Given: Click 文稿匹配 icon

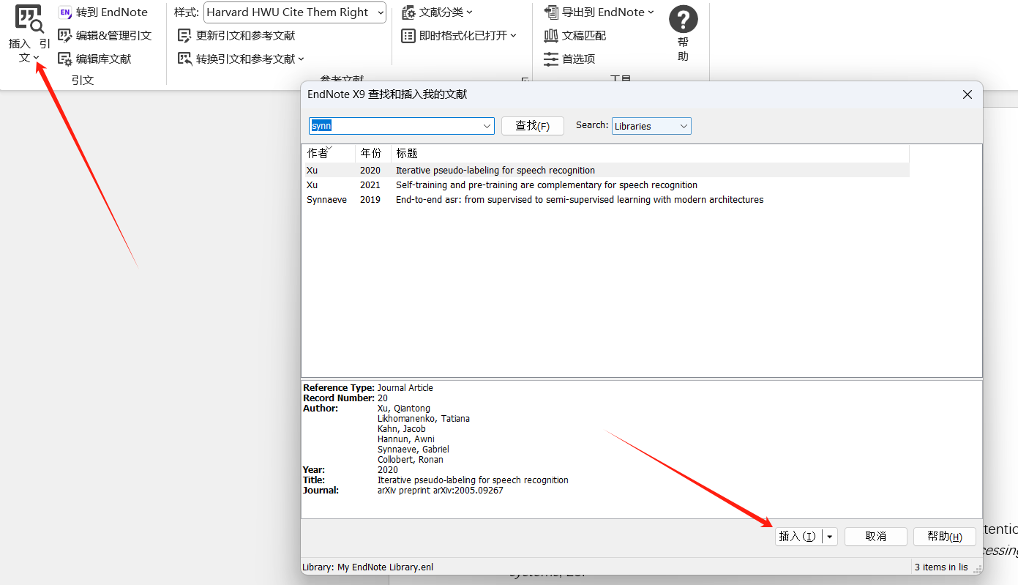Looking at the screenshot, I should [551, 35].
